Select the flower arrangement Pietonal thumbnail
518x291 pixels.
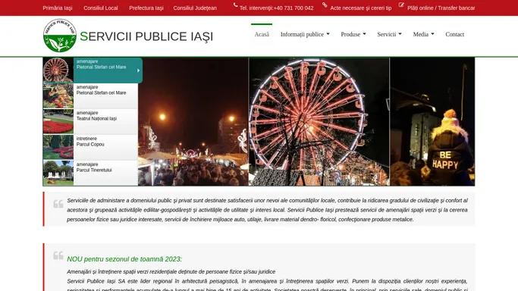(58, 95)
